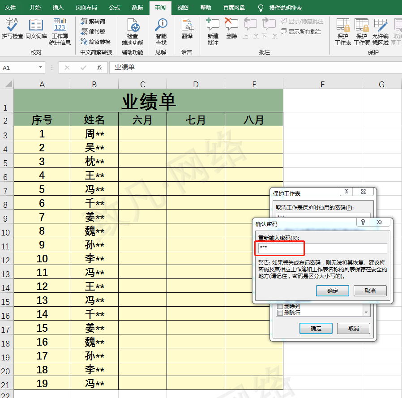Run the spelling check (拼写检查) tool
This screenshot has height=398, width=402.
tap(12, 28)
